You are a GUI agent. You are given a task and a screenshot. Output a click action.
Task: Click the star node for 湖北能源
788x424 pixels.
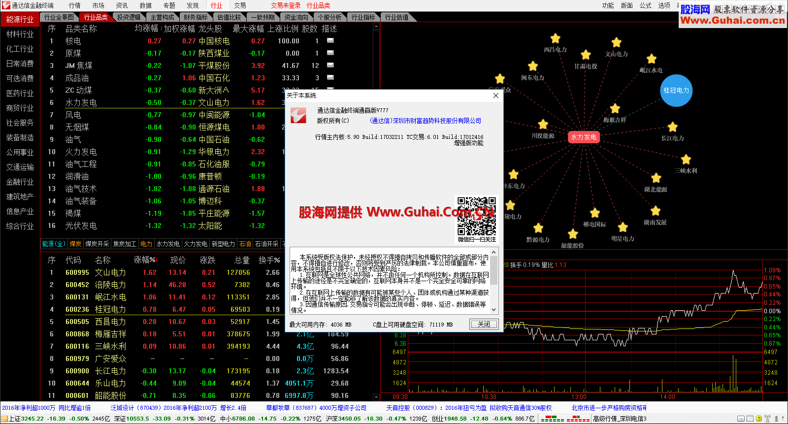(656, 178)
